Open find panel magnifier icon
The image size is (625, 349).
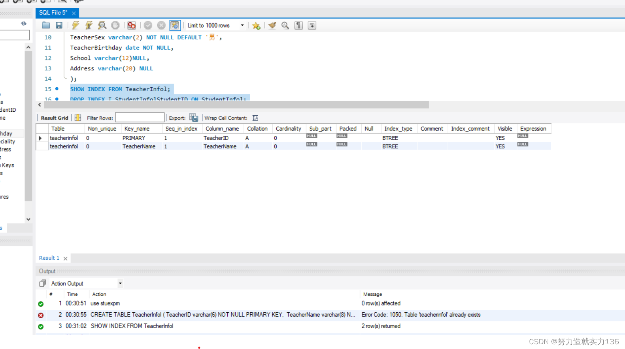(x=285, y=25)
